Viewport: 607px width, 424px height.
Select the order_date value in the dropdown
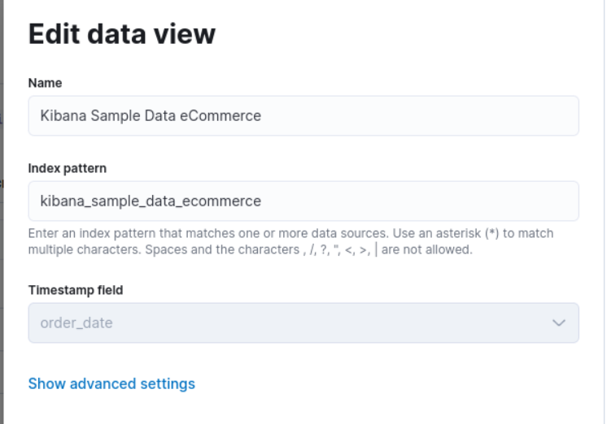[76, 322]
